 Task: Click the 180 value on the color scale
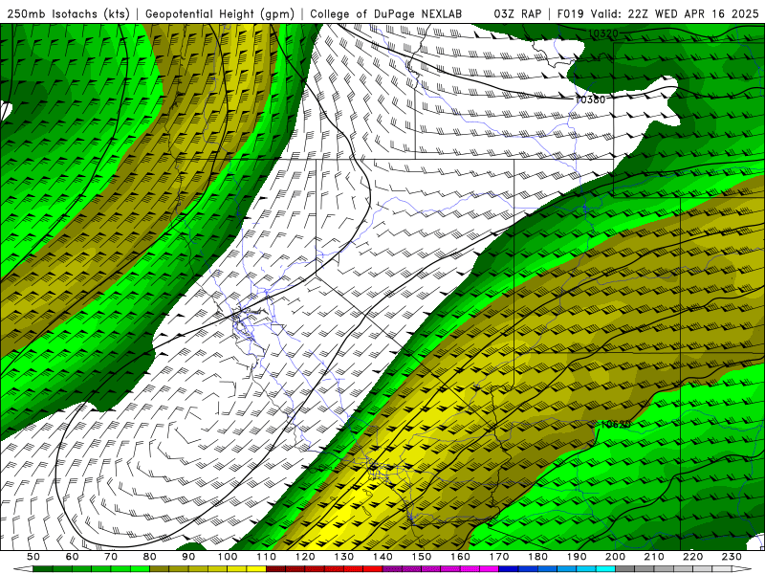pyautogui.click(x=537, y=557)
